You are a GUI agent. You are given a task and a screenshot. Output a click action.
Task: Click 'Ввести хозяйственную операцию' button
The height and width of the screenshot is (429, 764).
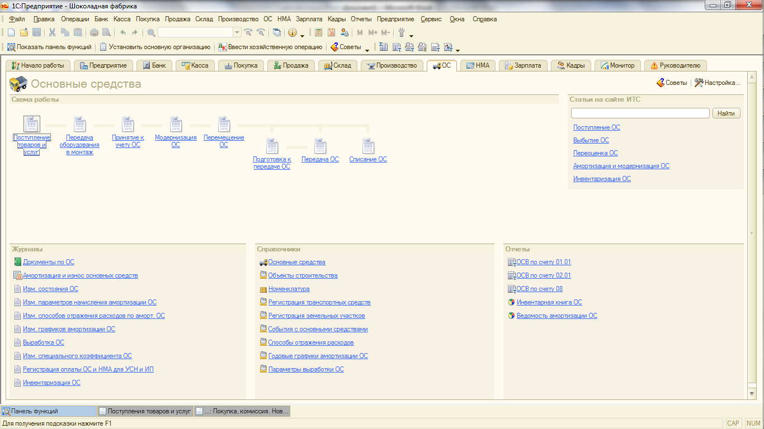coord(271,47)
